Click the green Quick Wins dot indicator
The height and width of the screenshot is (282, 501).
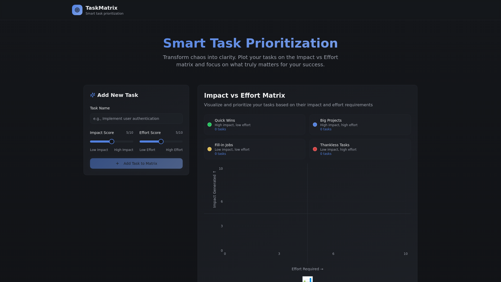point(210,125)
